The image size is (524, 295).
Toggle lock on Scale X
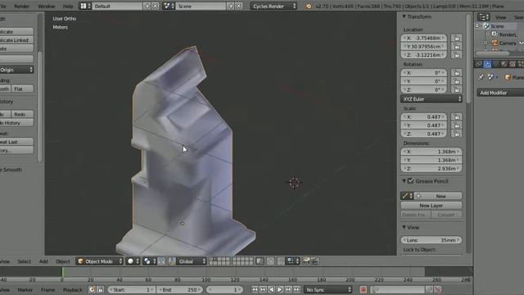[x=457, y=116]
